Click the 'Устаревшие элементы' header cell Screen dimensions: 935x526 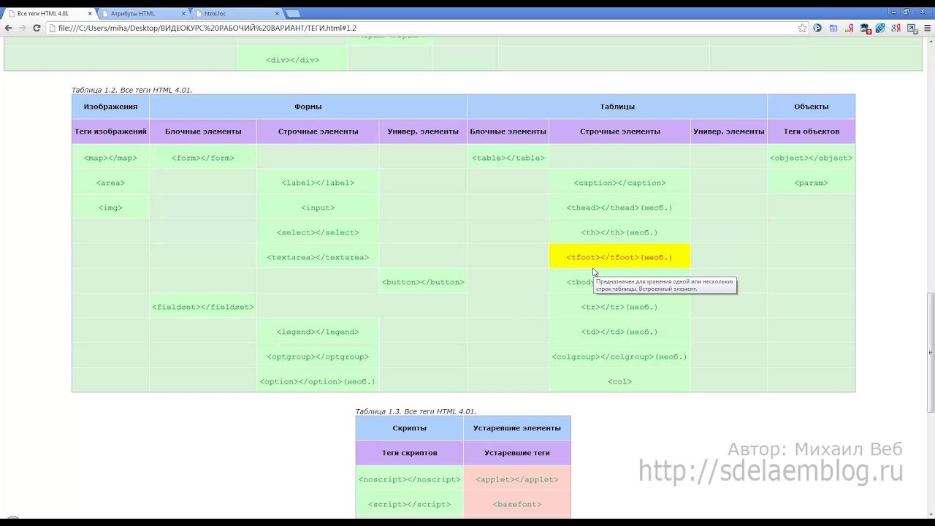tap(516, 428)
